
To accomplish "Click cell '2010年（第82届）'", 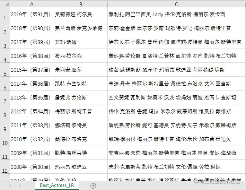I will pyautogui.click(x=32, y=139).
